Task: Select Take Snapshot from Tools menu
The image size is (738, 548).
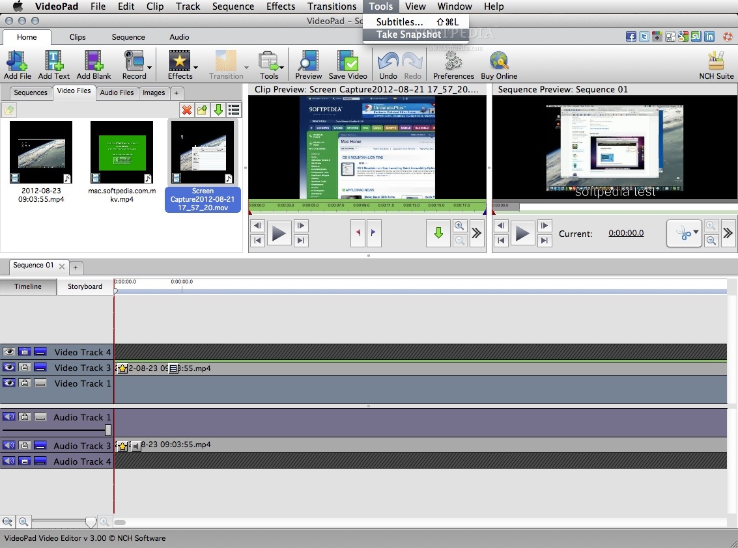Action: (x=416, y=34)
